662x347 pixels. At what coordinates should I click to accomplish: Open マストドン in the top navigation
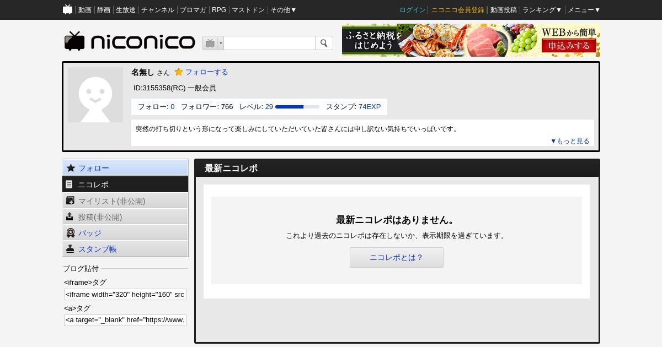point(248,10)
